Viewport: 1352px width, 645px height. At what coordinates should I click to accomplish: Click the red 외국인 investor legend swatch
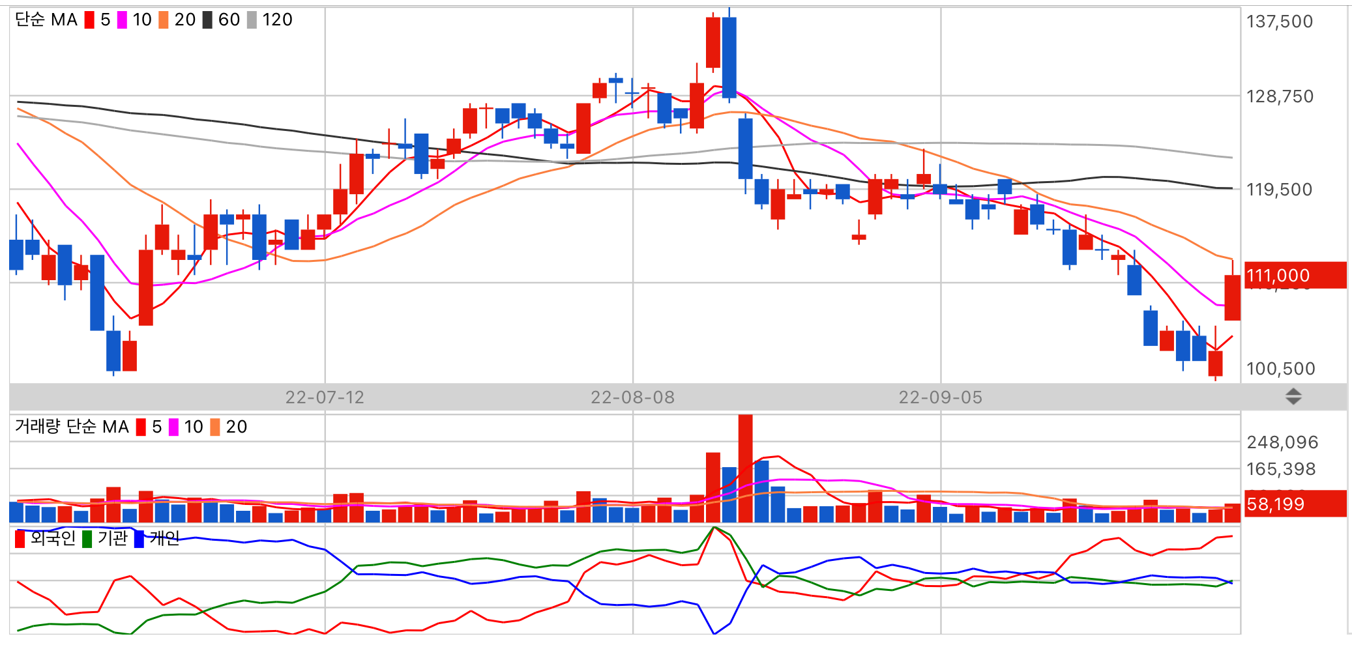pyautogui.click(x=20, y=539)
